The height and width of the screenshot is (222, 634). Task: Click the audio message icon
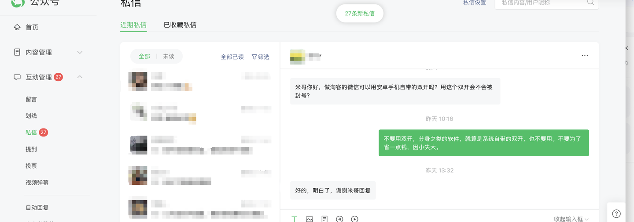coord(339,219)
